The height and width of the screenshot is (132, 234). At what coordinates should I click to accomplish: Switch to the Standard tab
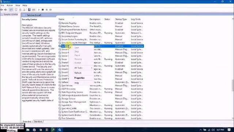click(x=38, y=122)
